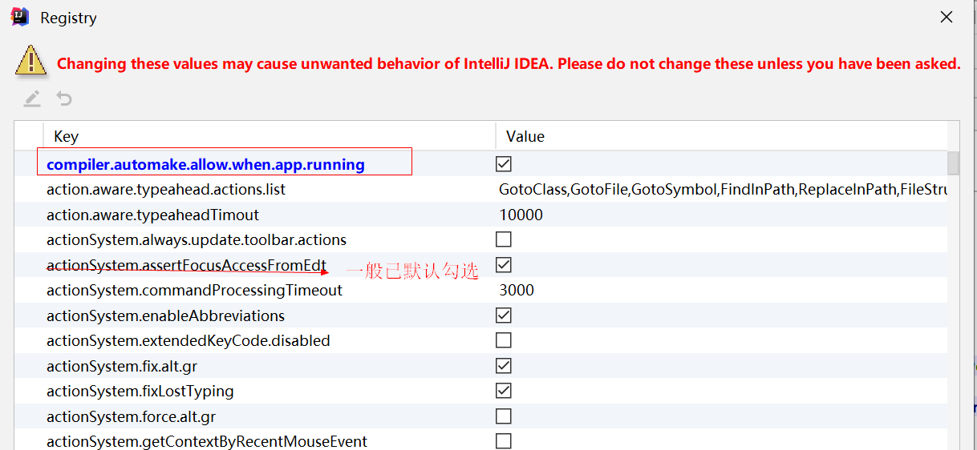Select actionSystem.assertFocusAccessFromEdt key
Viewport: 977px width, 450px height.
186,265
